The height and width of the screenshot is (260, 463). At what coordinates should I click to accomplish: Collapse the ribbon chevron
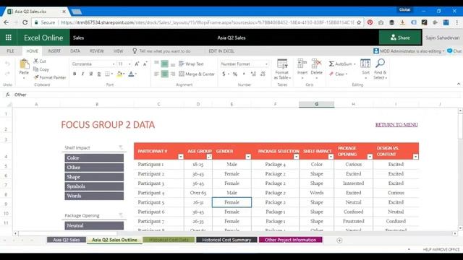click(458, 84)
